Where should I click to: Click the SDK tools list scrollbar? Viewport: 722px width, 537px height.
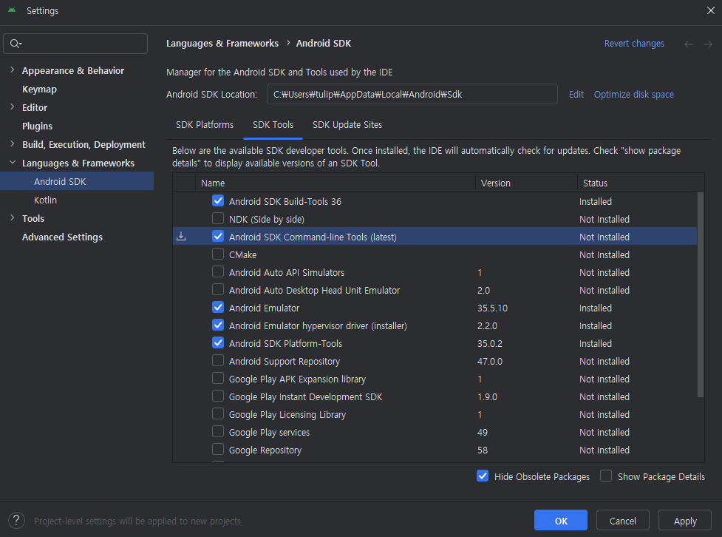tap(701, 294)
